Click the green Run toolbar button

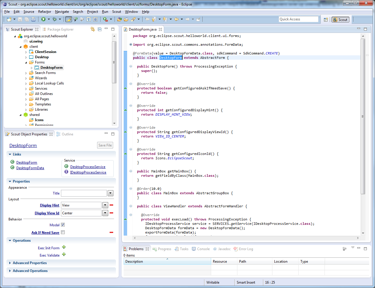(43, 19)
